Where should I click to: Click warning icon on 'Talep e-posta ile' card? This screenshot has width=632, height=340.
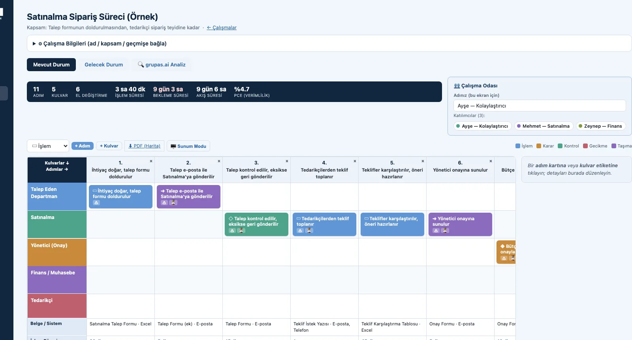tap(164, 203)
